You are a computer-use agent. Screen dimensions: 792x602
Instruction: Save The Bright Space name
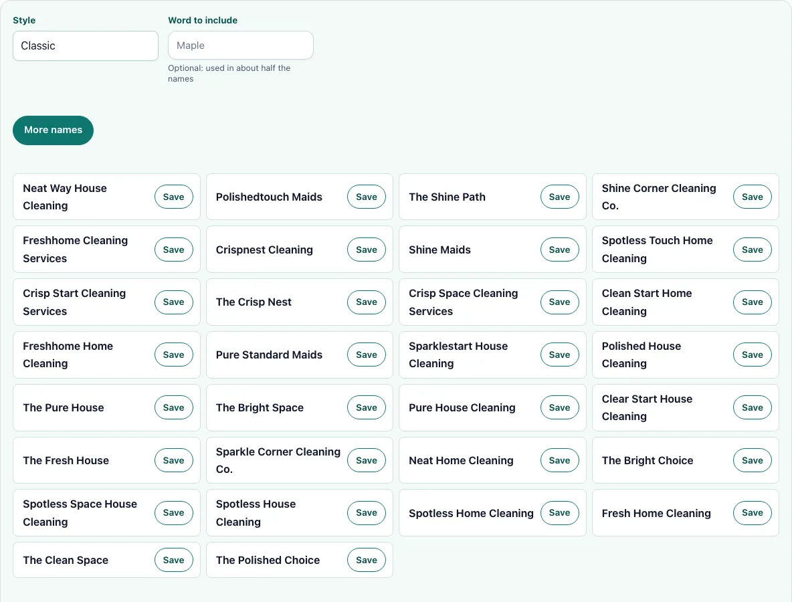click(367, 407)
